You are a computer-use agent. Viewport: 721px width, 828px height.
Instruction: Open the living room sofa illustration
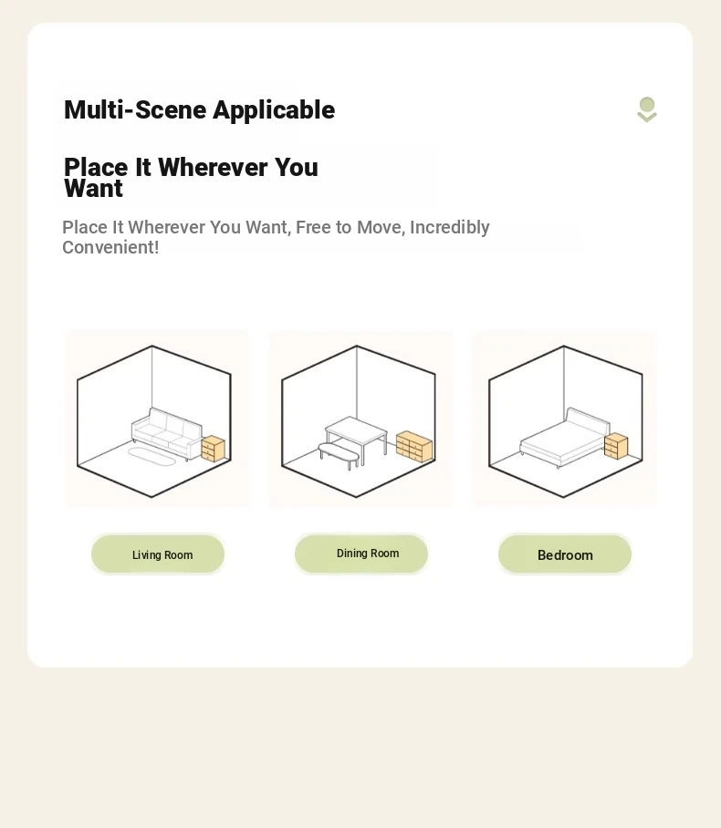157,419
